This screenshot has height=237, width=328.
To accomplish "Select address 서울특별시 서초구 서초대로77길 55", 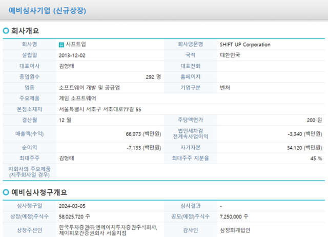I will click(x=100, y=109).
